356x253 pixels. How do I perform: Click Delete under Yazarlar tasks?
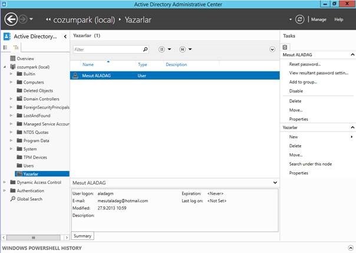coord(295,146)
